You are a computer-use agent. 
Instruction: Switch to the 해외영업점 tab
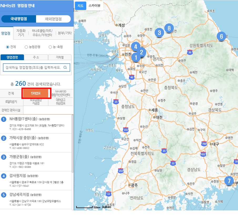[53, 19]
